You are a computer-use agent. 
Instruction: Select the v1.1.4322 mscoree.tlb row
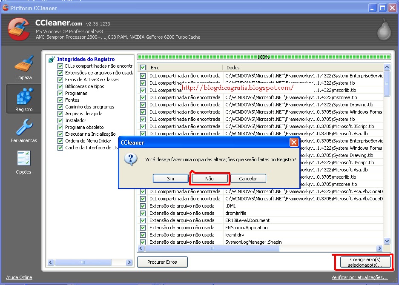point(261,97)
